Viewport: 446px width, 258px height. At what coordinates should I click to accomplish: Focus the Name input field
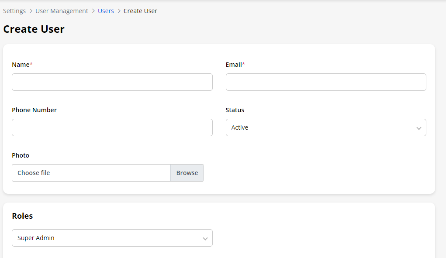coord(112,82)
